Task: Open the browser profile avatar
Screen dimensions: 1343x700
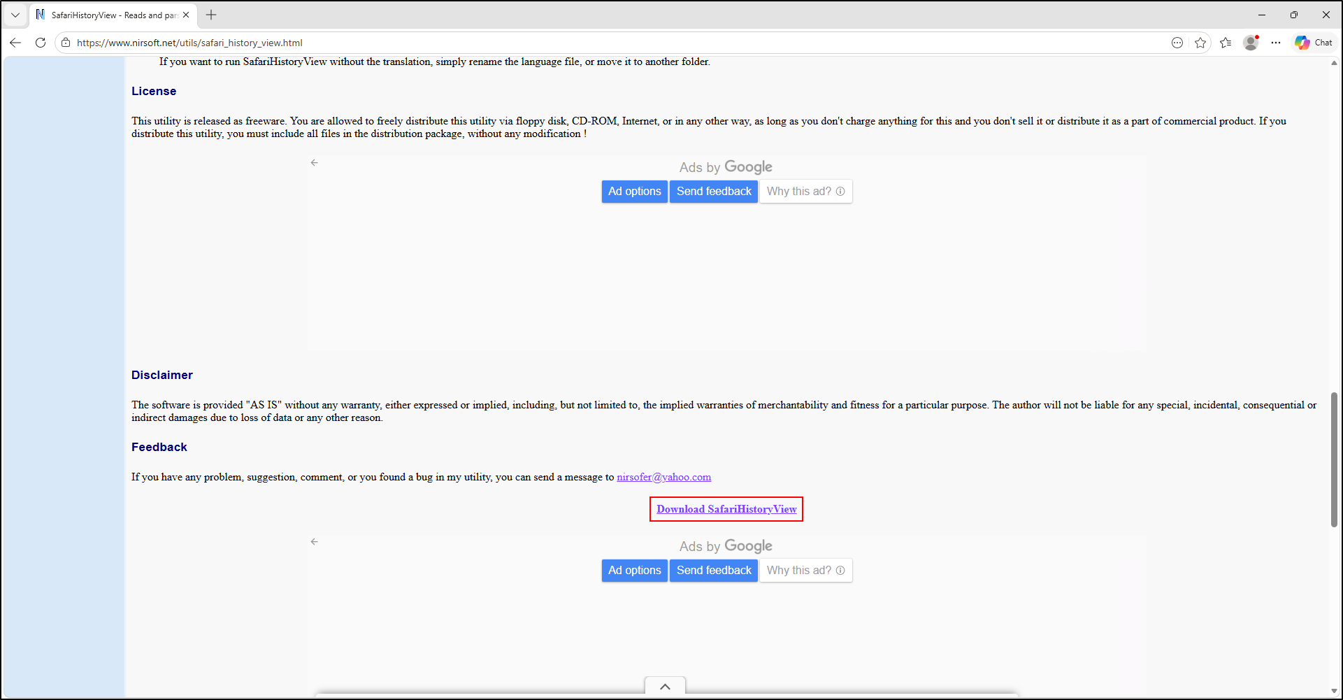Action: click(x=1251, y=43)
